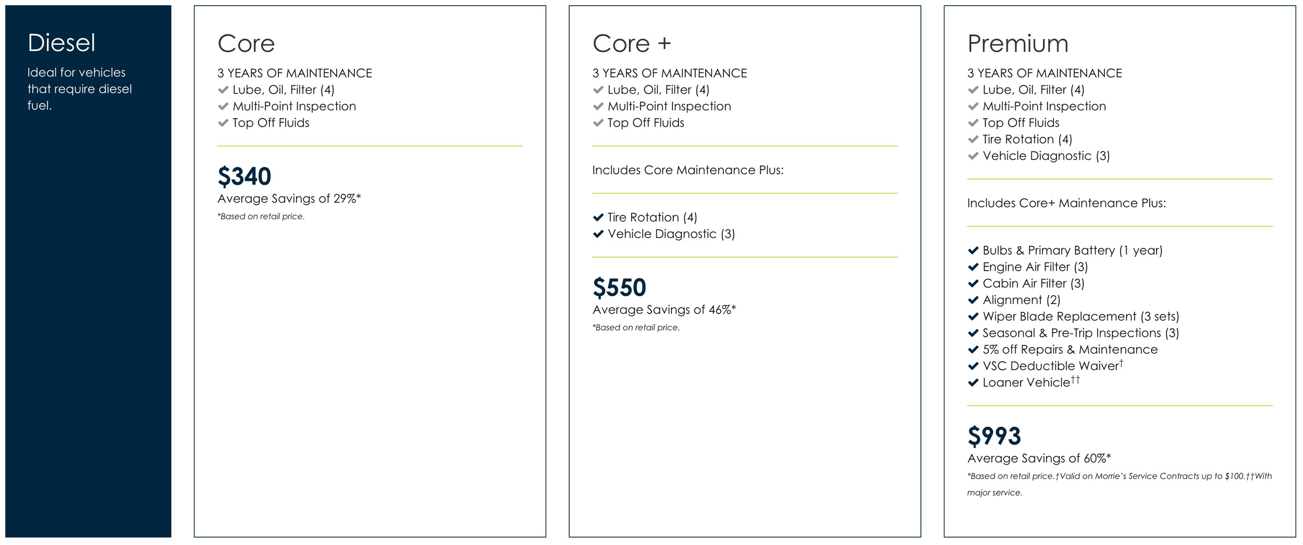Click checkmark next to VSC Deductible Waiver
This screenshot has width=1303, height=545.
pyautogui.click(x=973, y=366)
